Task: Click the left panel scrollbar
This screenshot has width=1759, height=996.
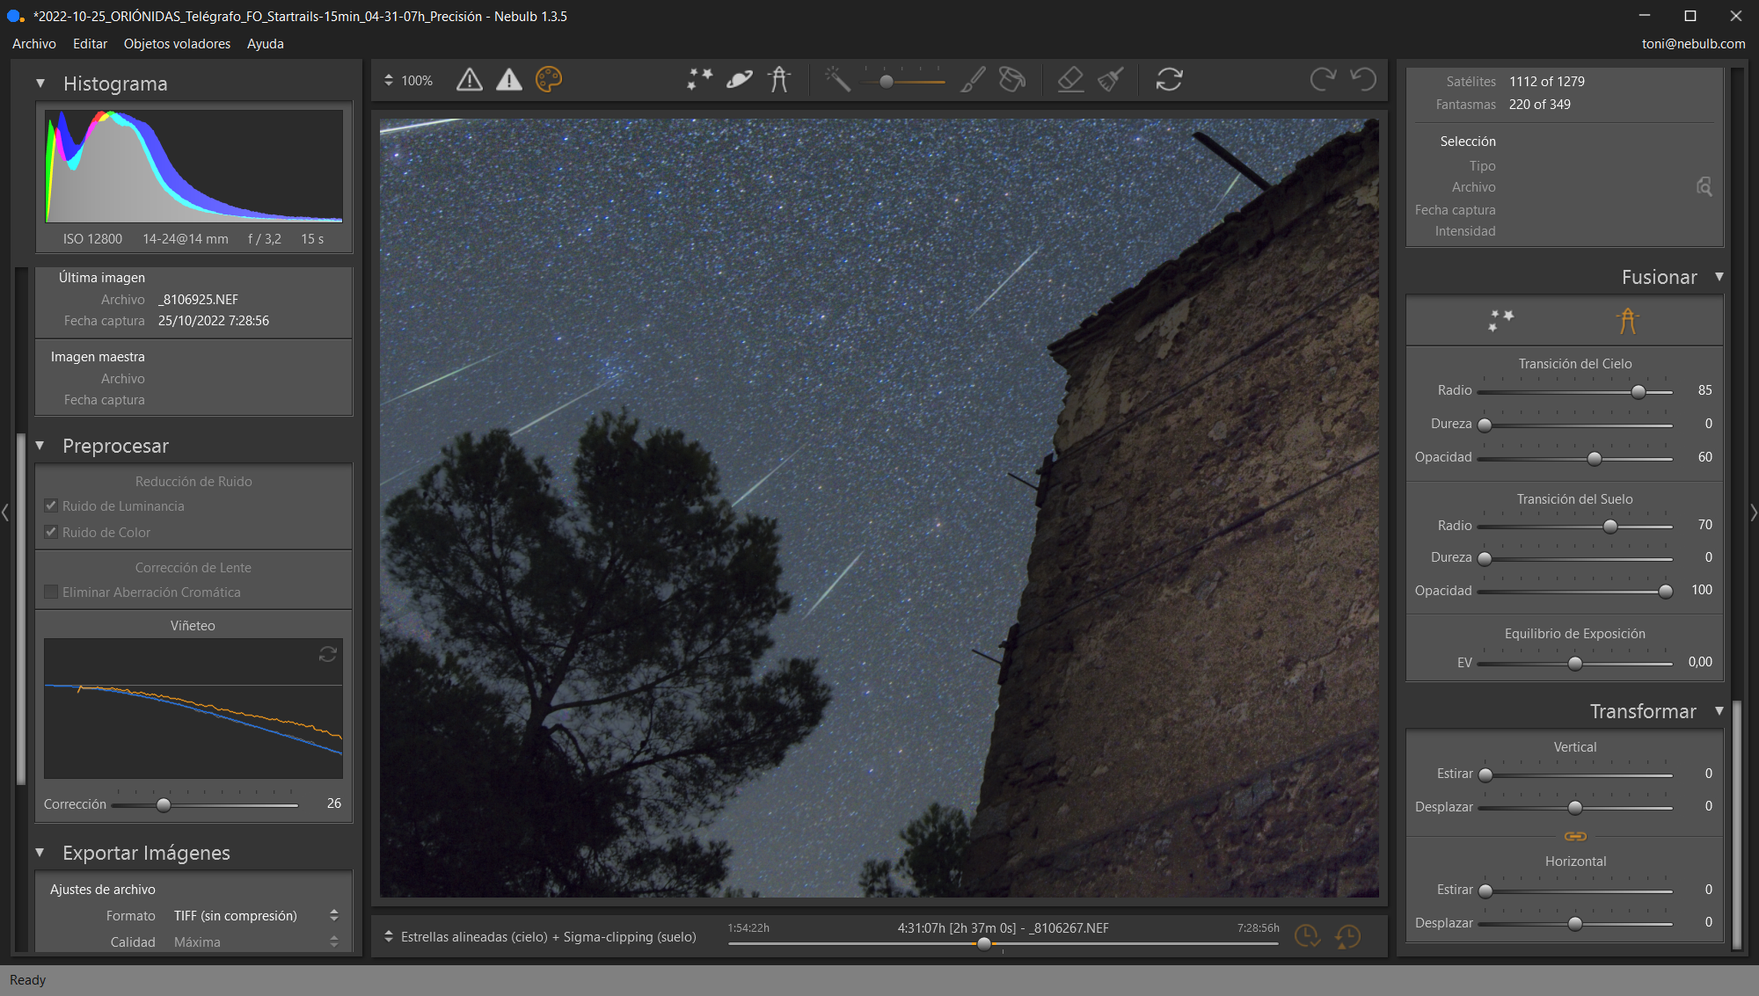Action: coord(21,609)
